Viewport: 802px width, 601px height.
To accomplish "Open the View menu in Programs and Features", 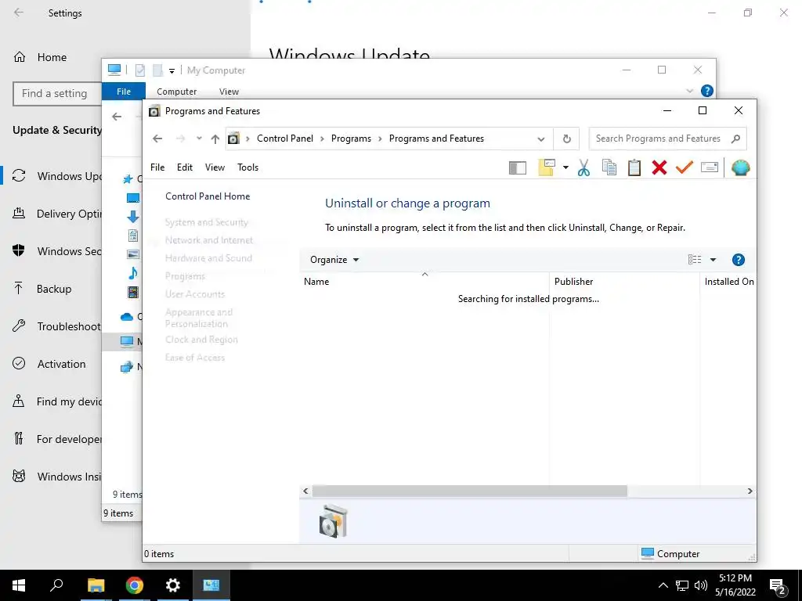I will tap(215, 167).
